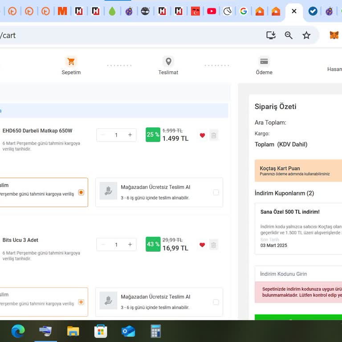This screenshot has height=342, width=342.
Task: Click the İndirim Kodunu Girin input field
Action: coord(298,274)
